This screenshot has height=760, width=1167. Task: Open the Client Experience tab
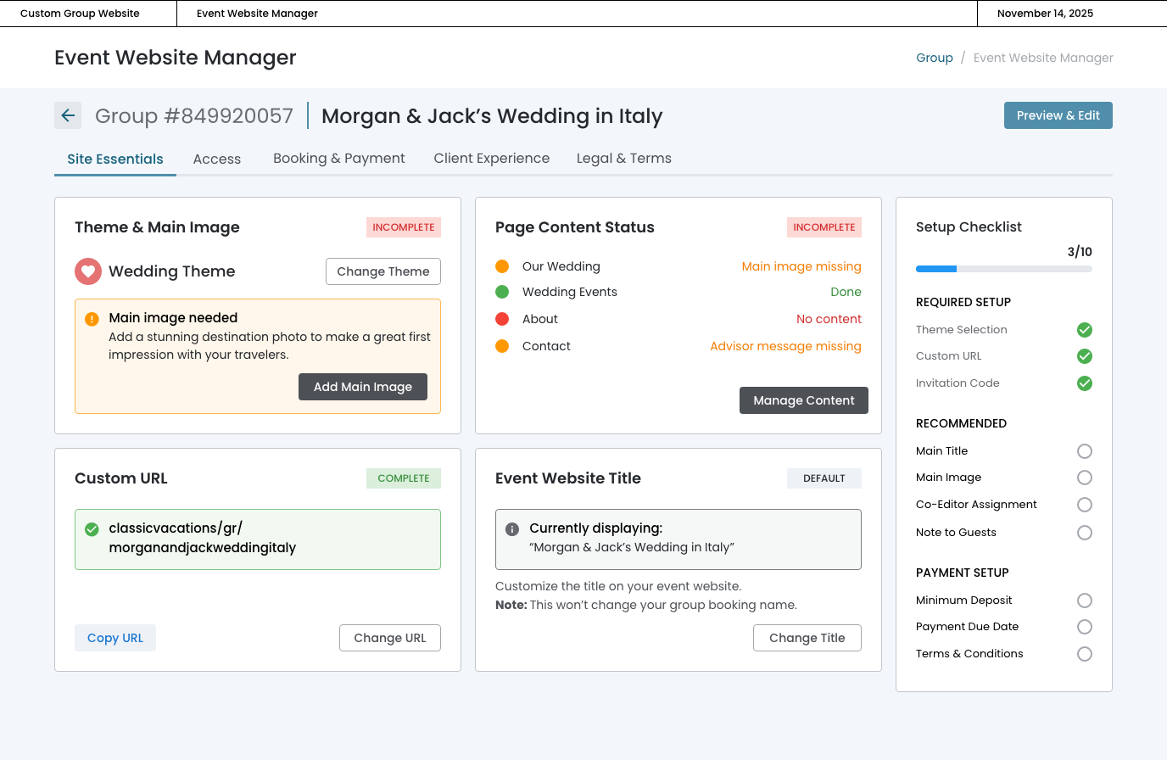click(x=491, y=159)
